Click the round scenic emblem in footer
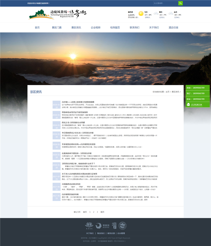The height and width of the screenshot is (246, 211). tap(122, 225)
